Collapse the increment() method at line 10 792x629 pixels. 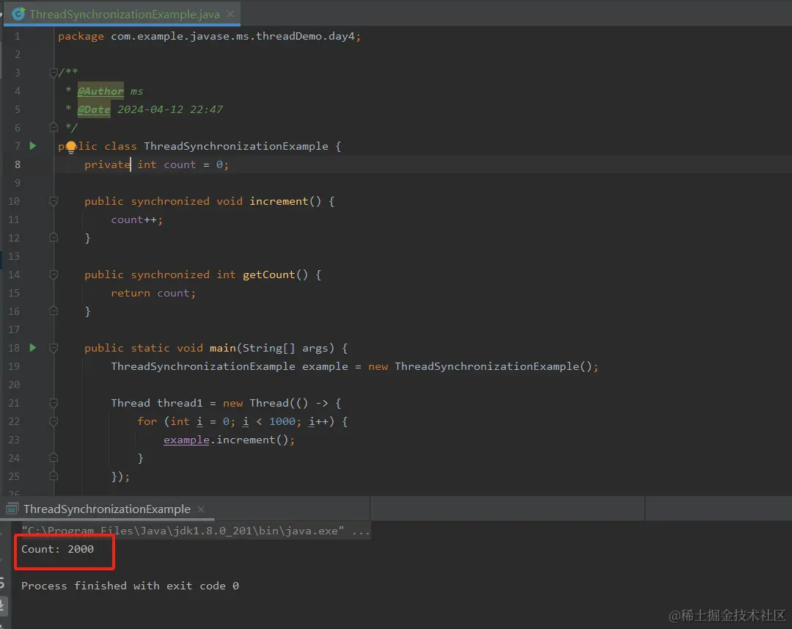click(x=54, y=201)
